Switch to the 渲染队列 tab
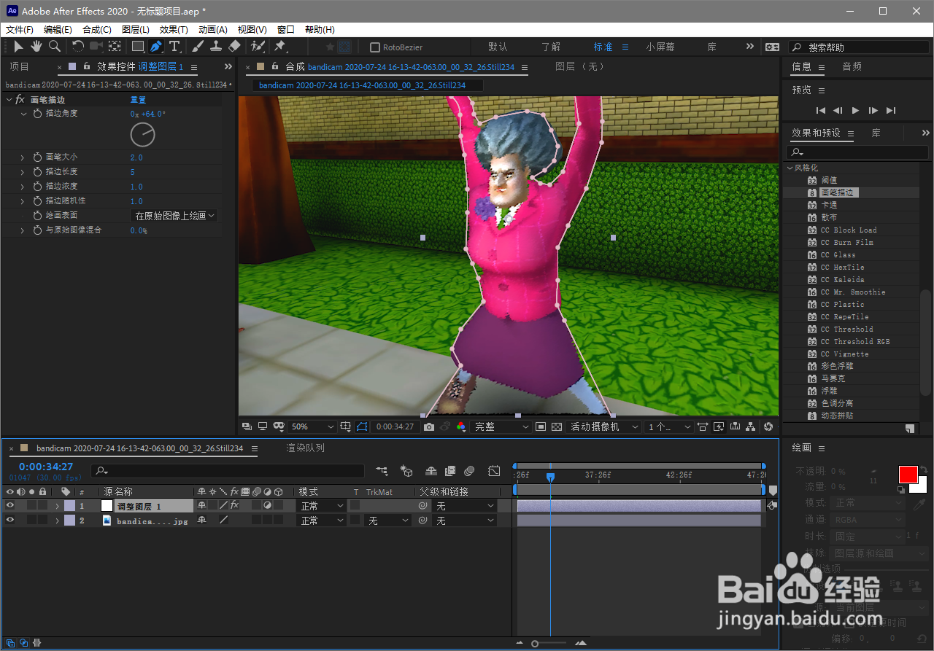934x651 pixels. coord(305,448)
